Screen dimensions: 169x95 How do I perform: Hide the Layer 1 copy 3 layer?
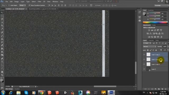coord(144,64)
